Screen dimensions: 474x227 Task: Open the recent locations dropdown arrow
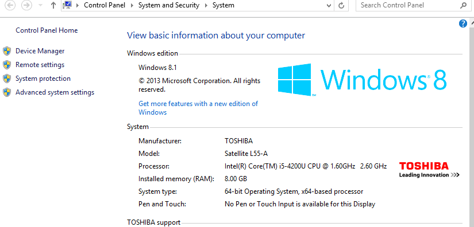point(40,5)
